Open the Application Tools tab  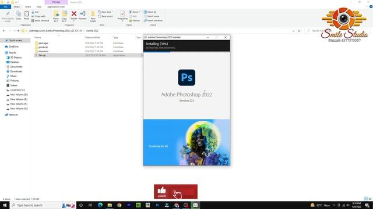point(56,6)
